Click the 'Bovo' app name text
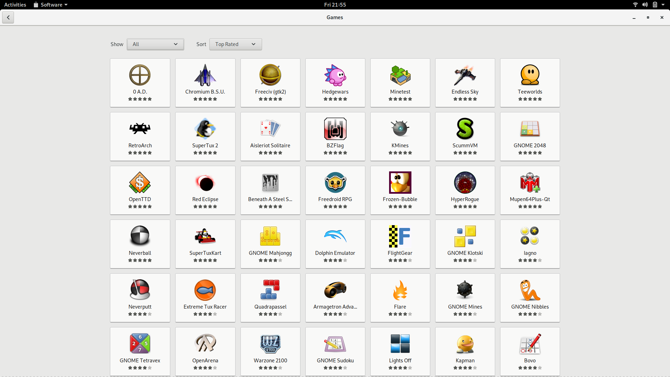This screenshot has height=377, width=670. pos(530,361)
